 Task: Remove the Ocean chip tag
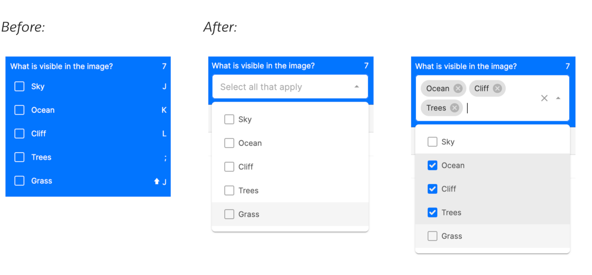pyautogui.click(x=458, y=89)
